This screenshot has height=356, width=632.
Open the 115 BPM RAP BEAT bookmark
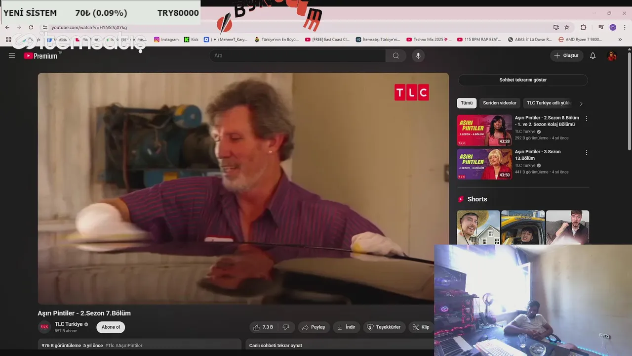pos(479,40)
